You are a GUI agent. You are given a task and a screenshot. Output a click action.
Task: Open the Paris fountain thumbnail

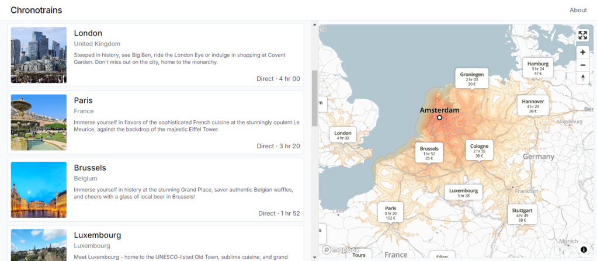[39, 123]
